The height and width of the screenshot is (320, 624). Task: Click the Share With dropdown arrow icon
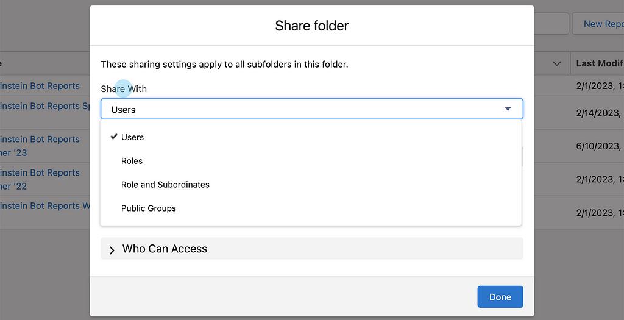508,109
